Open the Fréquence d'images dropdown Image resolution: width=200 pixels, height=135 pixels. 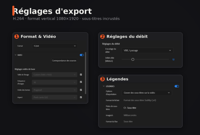coord(55,82)
